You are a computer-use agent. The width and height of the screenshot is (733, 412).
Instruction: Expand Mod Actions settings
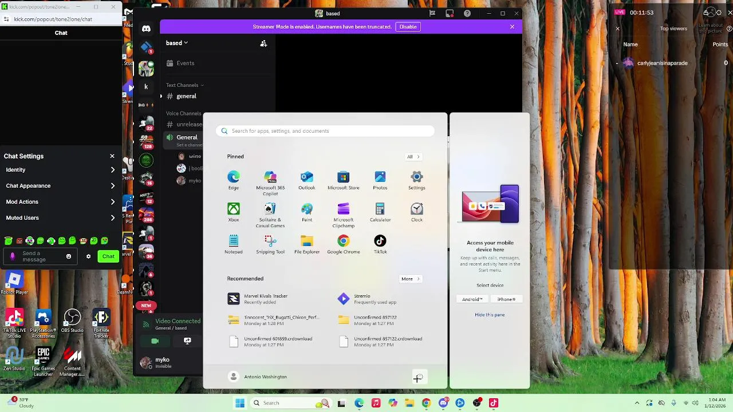(x=61, y=202)
